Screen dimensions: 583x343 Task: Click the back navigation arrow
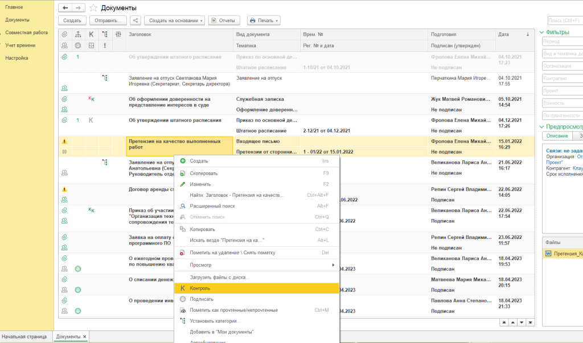[65, 8]
